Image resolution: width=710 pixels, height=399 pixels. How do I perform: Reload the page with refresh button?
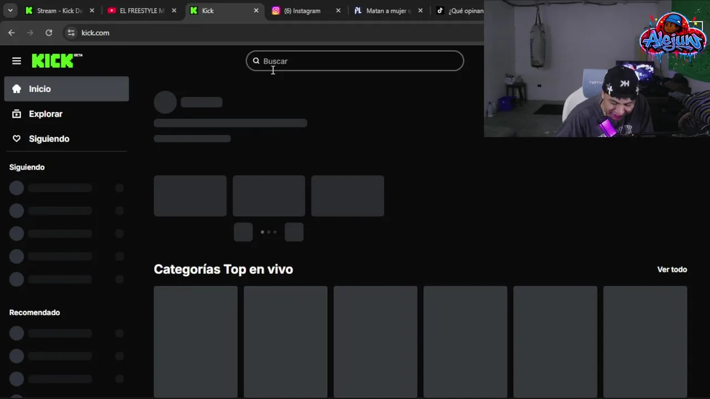[x=49, y=33]
